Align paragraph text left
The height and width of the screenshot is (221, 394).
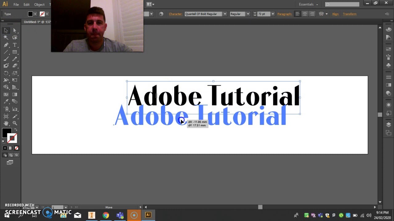297,14
